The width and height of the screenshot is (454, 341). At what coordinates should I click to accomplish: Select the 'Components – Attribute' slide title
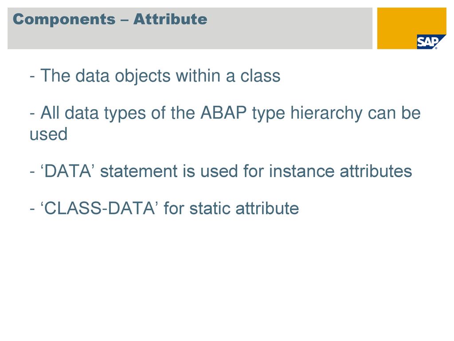coord(110,20)
